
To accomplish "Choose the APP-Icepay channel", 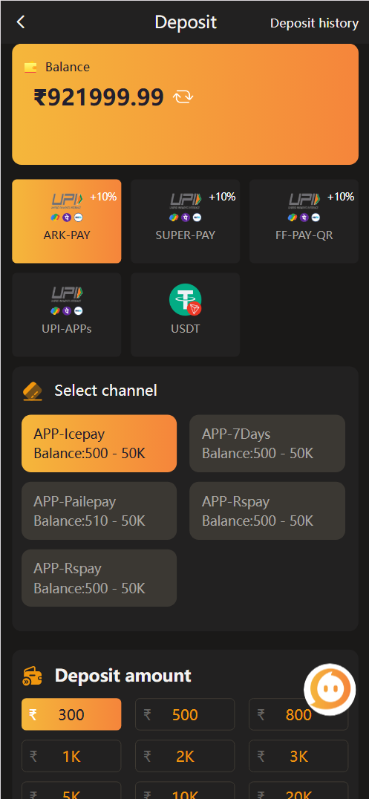I will pos(99,443).
